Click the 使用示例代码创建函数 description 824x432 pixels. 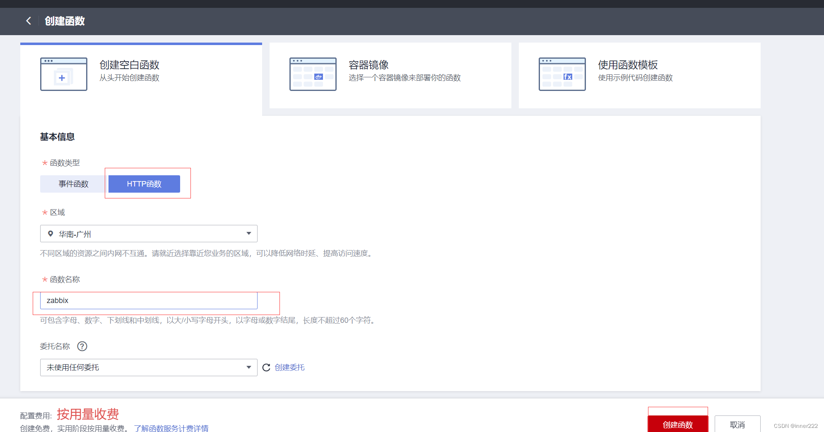click(x=635, y=78)
